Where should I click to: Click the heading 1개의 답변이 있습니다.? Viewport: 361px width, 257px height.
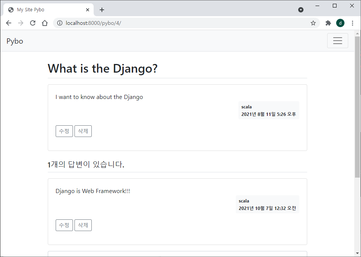click(86, 164)
